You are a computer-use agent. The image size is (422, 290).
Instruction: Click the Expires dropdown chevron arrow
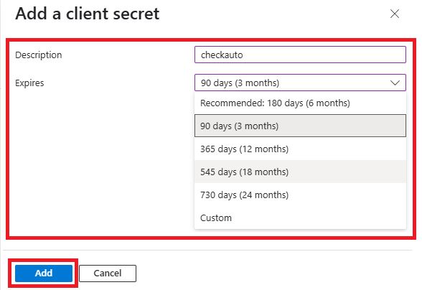395,83
